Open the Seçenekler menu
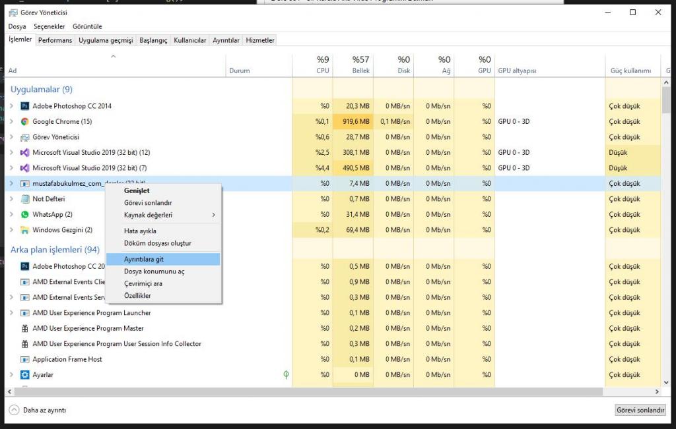This screenshot has width=676, height=429. click(50, 26)
